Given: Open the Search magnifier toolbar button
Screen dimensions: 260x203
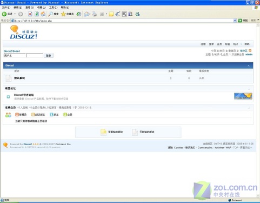Looking at the screenshot, I should [x=54, y=14].
